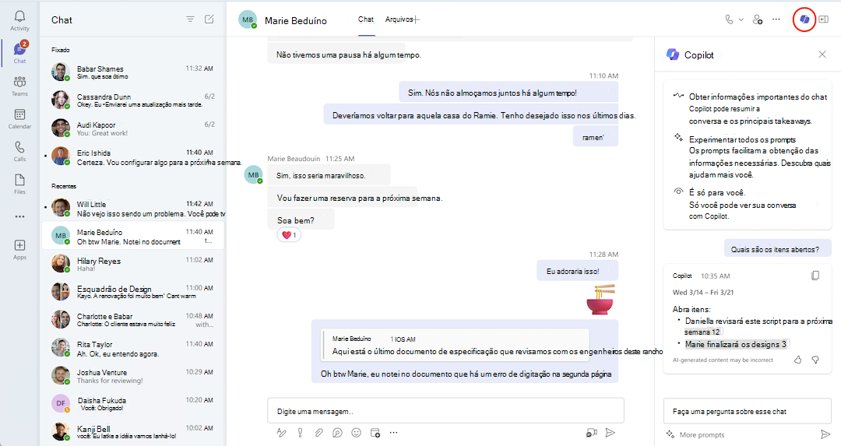Start a new chat with compose icon
The height and width of the screenshot is (446, 841).
[209, 19]
